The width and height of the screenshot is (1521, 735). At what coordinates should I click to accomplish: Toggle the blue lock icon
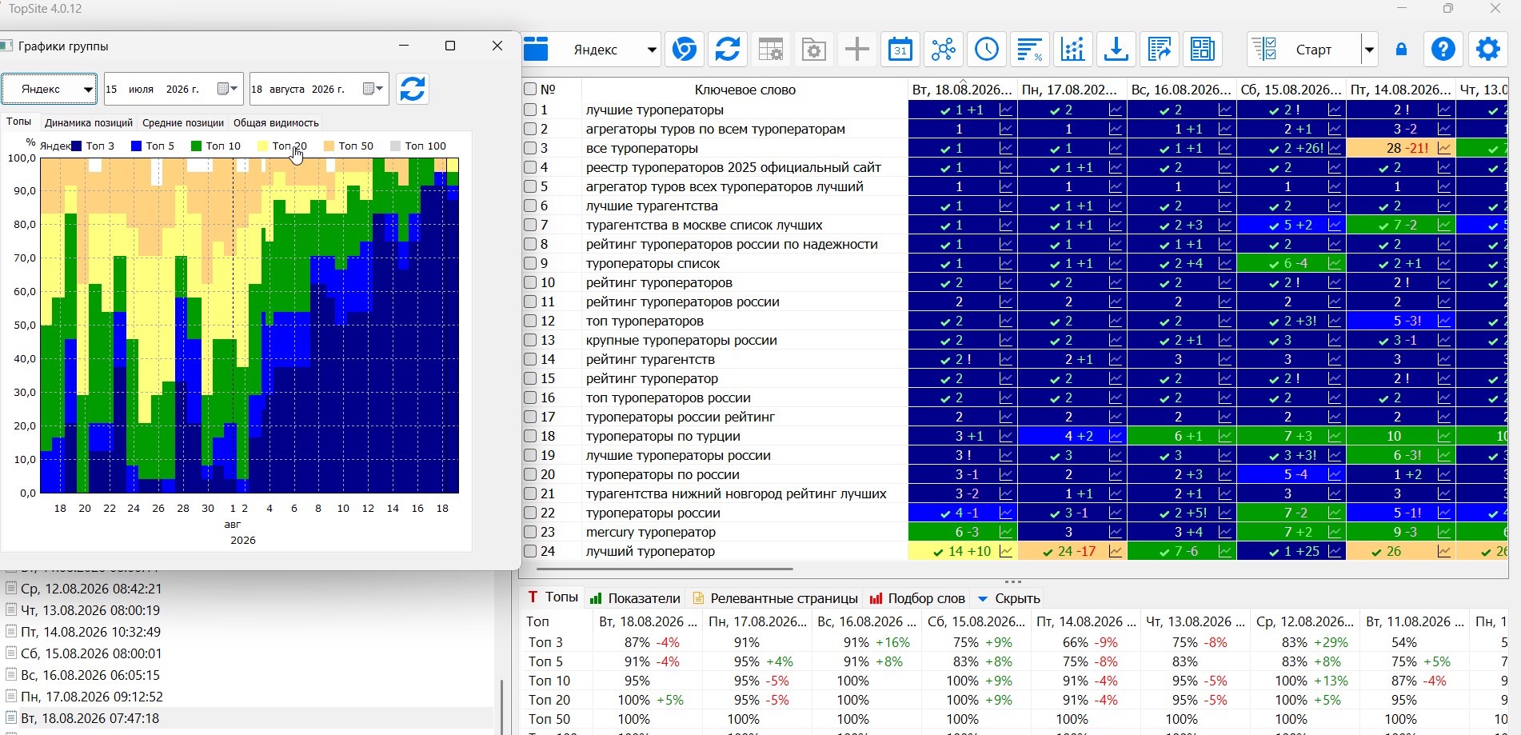pos(1401,50)
